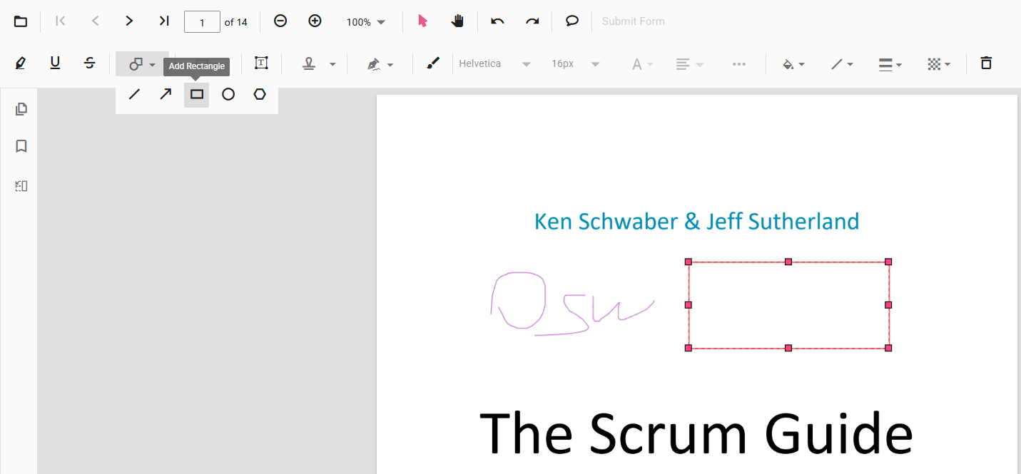Jump to the last page
This screenshot has width=1021, height=474.
click(x=163, y=21)
